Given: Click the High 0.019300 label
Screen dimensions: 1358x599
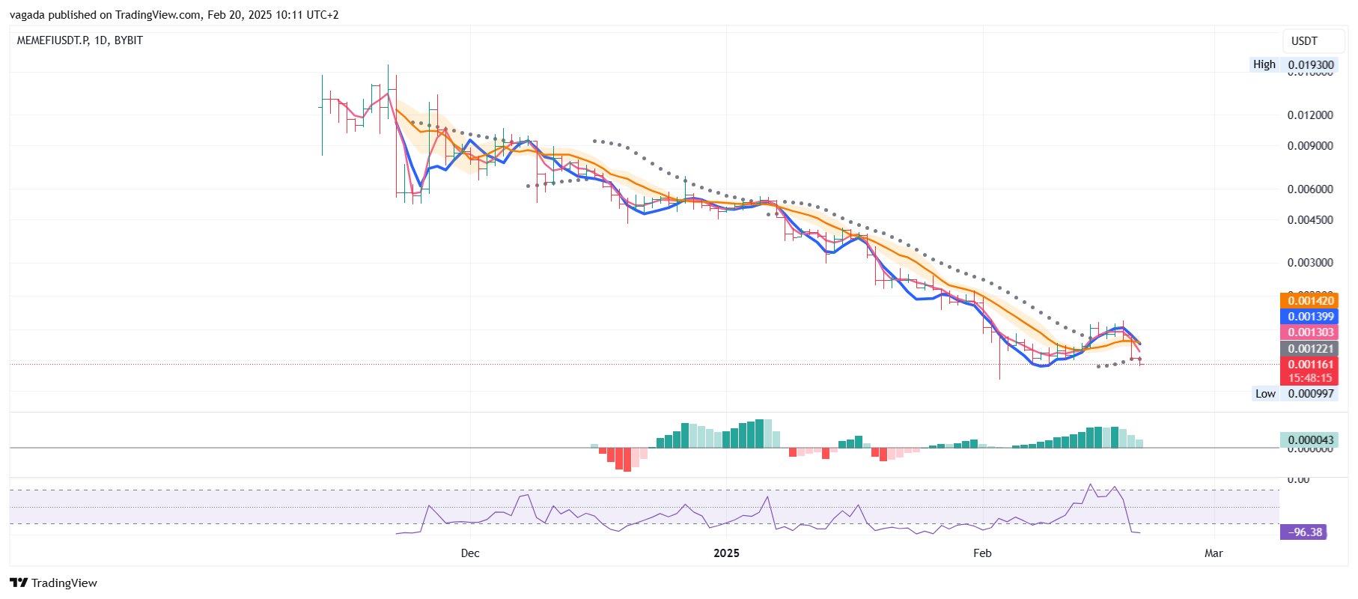Looking at the screenshot, I should point(1294,65).
